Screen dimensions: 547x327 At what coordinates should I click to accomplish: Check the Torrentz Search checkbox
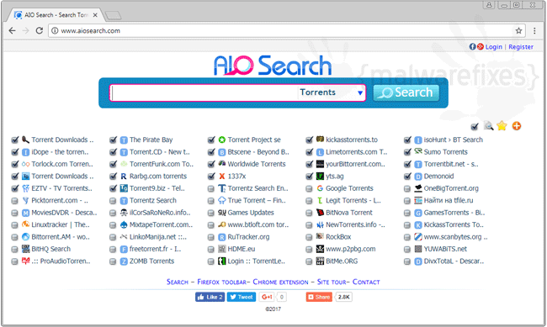[113, 201]
